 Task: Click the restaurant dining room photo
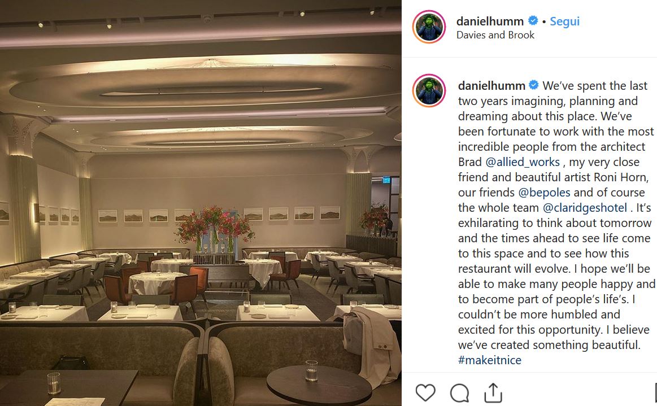(x=201, y=203)
